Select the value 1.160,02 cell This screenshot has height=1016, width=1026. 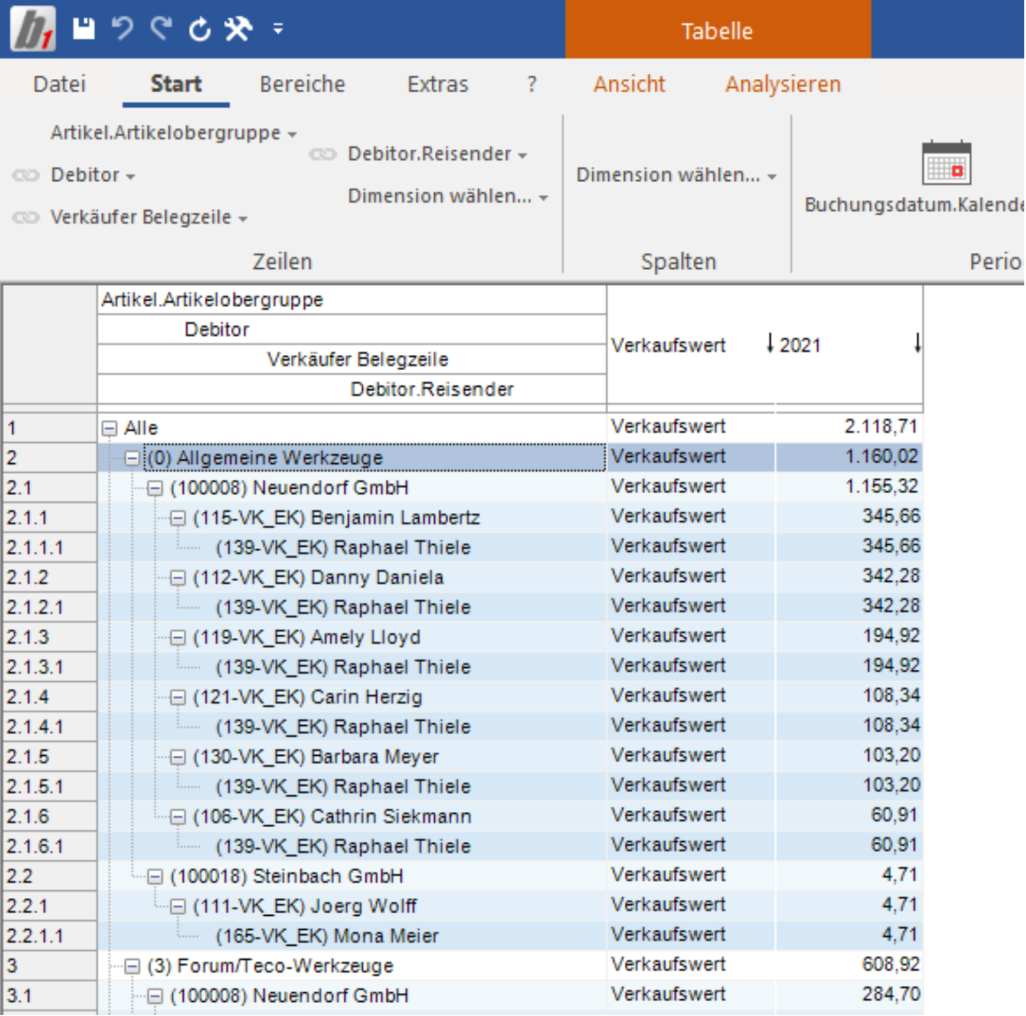pos(849,457)
